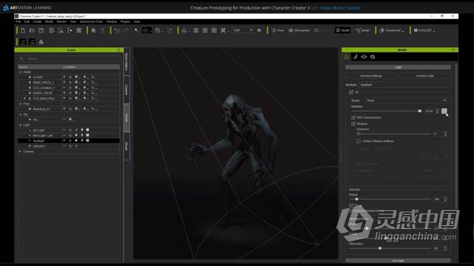
Task: Toggle visibility eye for CLAWS row
Action: coord(64,77)
